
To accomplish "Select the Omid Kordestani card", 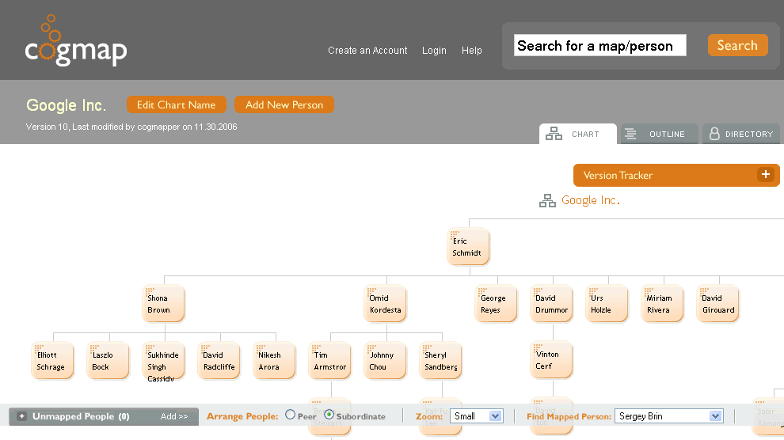I will (386, 304).
